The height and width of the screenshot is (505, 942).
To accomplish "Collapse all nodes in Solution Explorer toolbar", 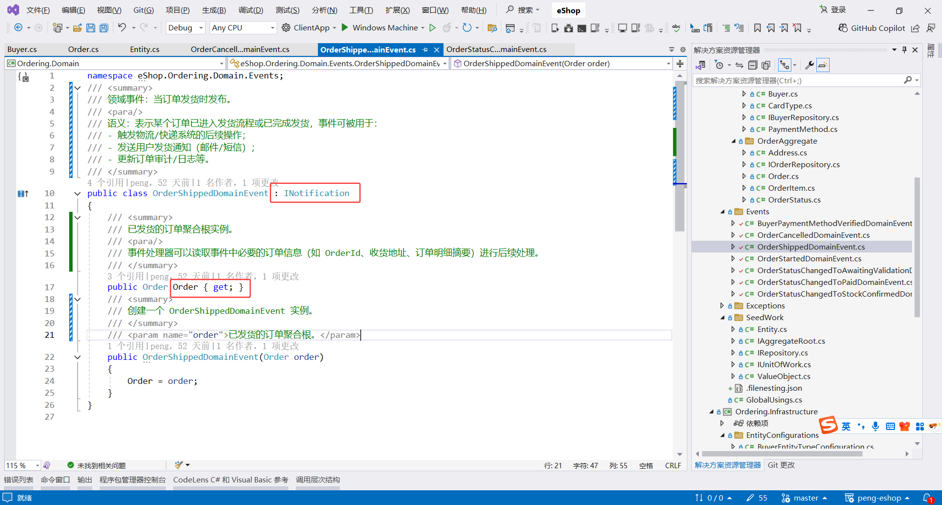I will click(753, 65).
